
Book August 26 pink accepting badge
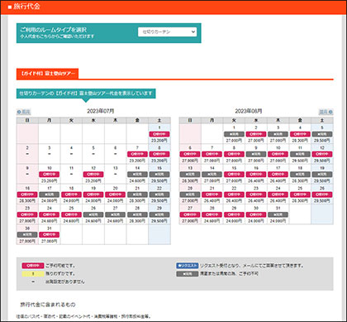(322, 195)
